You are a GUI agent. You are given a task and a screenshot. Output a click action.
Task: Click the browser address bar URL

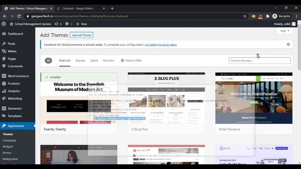tap(79, 16)
